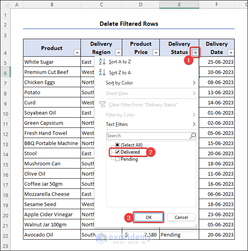This screenshot has height=251, width=248.
Task: Select column E header
Action: tap(179, 5)
